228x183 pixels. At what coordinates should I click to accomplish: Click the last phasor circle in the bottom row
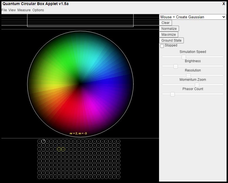(118, 177)
